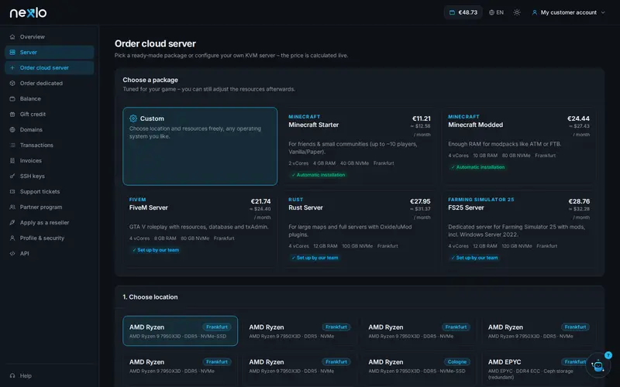Click the €28.76 FS25 Server price
Screen dimensions: 620x387
(x=579, y=201)
